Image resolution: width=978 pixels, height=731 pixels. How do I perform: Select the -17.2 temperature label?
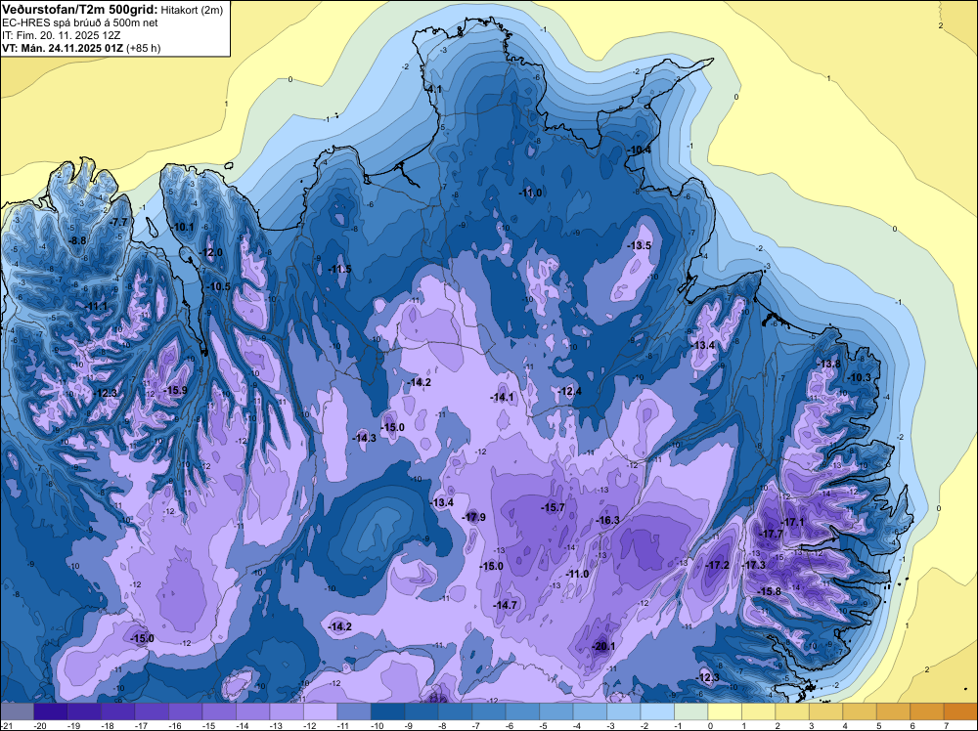pos(717,565)
